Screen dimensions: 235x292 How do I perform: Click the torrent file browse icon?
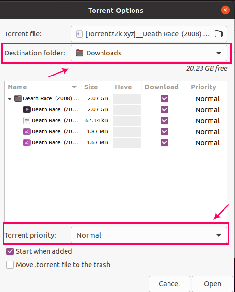[x=219, y=34]
